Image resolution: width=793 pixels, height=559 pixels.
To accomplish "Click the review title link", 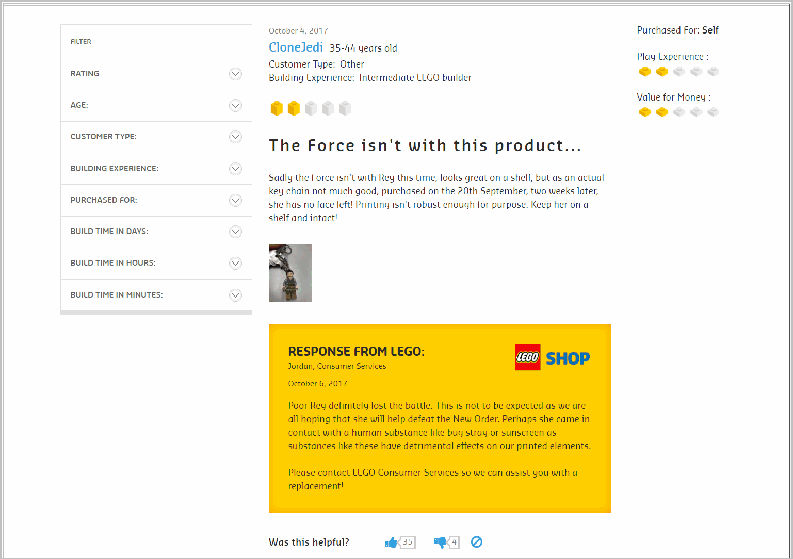I will tap(425, 145).
